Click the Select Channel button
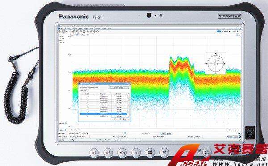 coord(166,134)
